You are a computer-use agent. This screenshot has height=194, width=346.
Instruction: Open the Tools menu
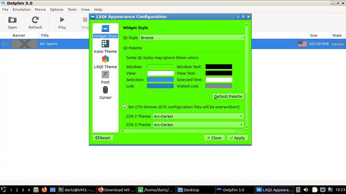click(72, 9)
